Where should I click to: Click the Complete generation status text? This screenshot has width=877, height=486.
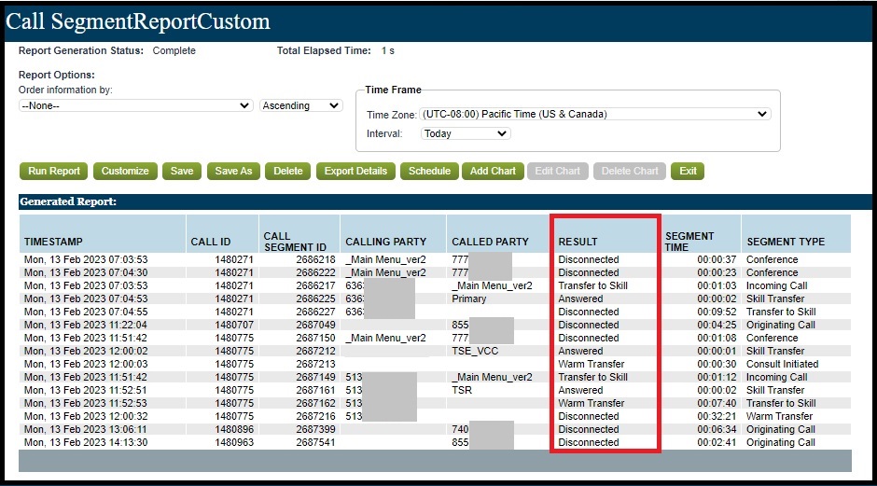pyautogui.click(x=174, y=50)
